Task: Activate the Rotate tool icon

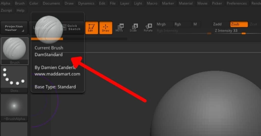Action: click(148, 28)
